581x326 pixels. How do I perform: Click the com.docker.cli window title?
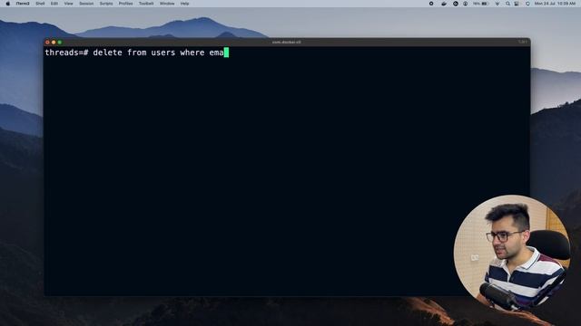coord(287,43)
